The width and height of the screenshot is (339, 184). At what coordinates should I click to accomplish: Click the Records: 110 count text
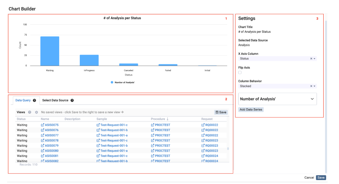click(28, 164)
